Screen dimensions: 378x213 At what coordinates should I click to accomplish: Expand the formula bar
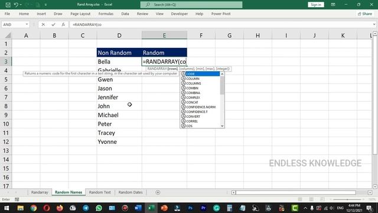[374, 24]
